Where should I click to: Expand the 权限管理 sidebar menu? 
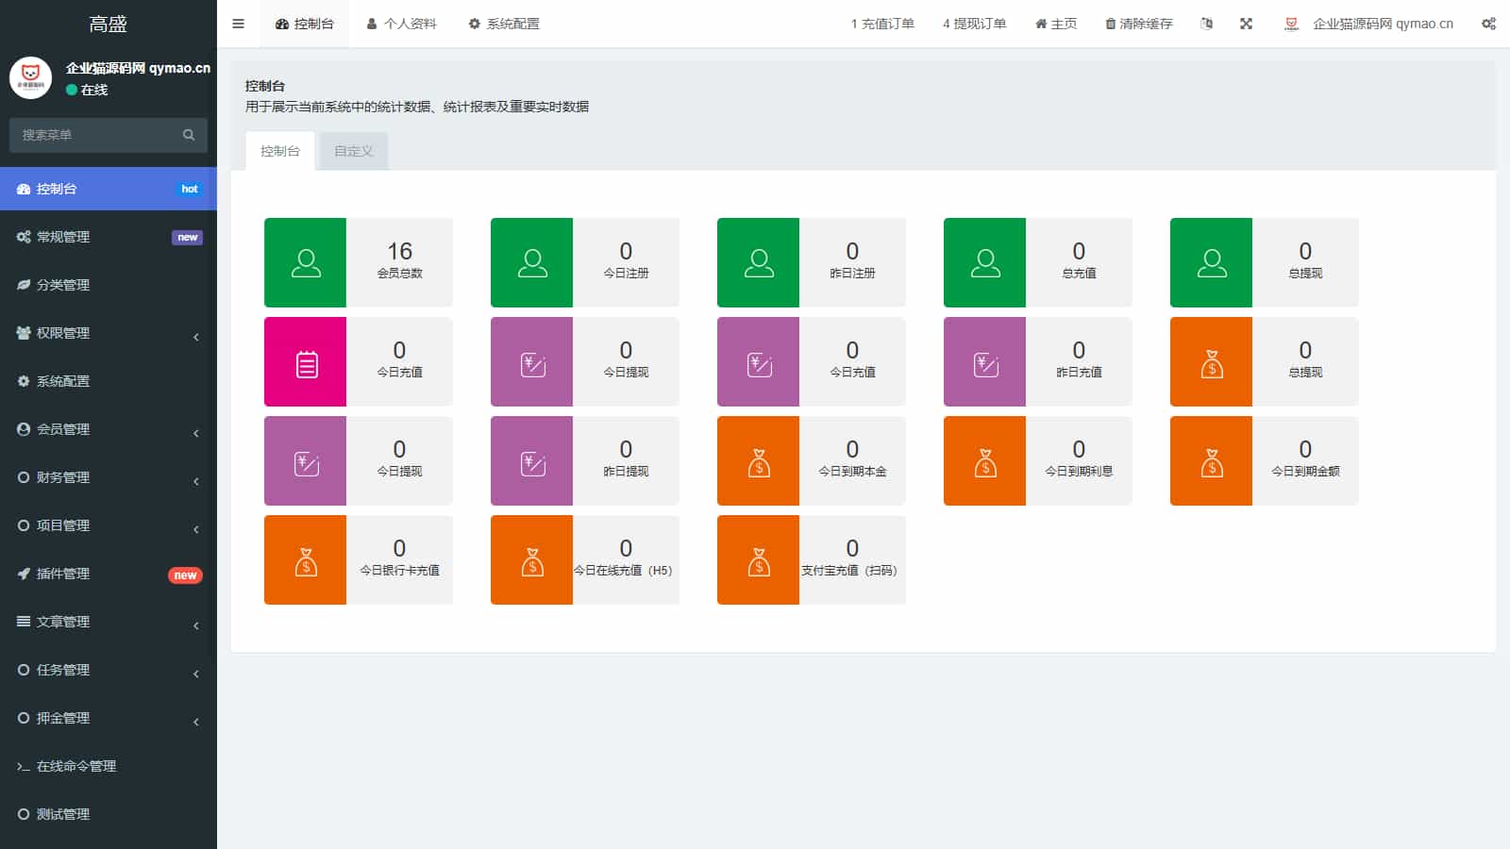coord(108,333)
